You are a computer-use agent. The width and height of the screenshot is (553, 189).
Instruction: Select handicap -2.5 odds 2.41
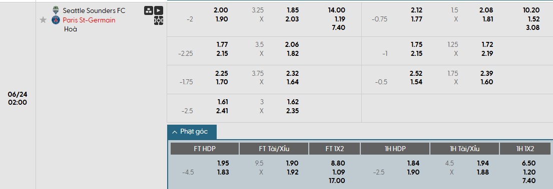pos(222,111)
